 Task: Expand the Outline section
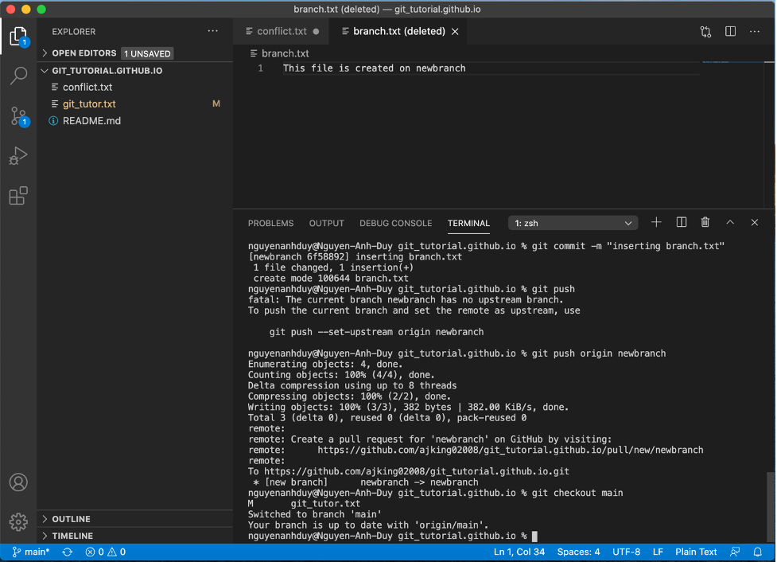(x=72, y=519)
